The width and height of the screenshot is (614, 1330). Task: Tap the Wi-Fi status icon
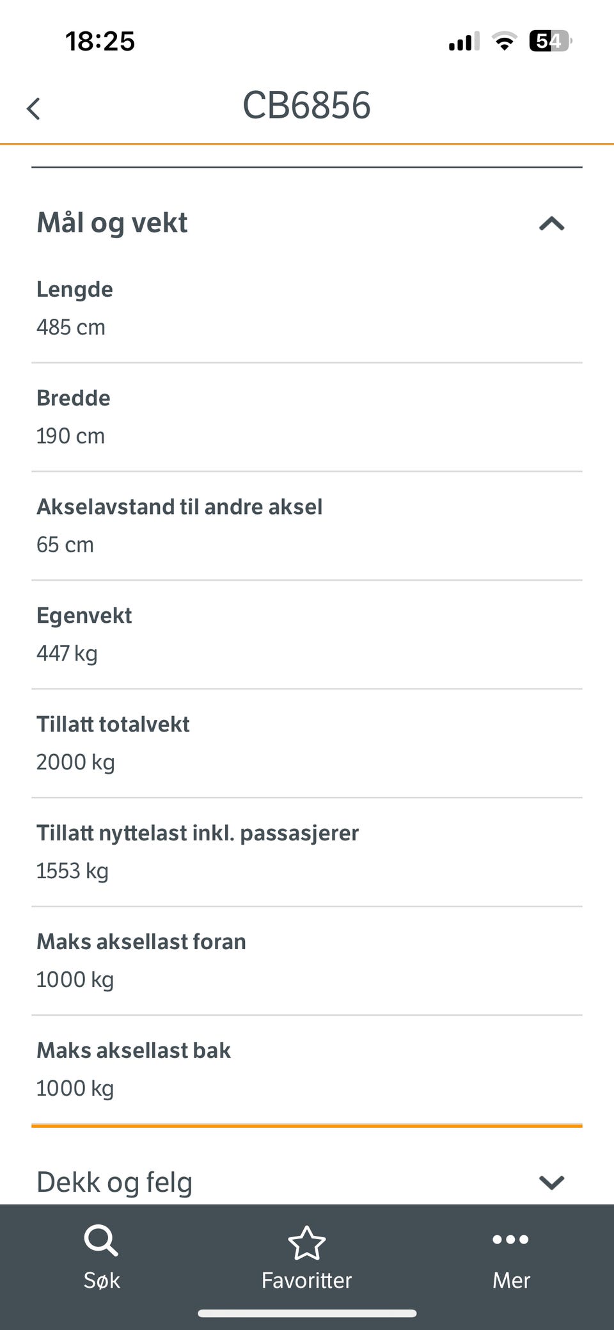(x=504, y=42)
